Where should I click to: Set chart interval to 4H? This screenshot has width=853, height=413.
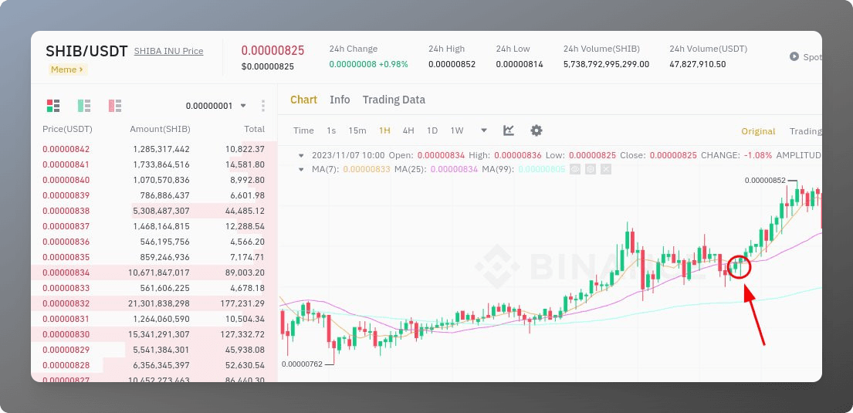pos(408,130)
